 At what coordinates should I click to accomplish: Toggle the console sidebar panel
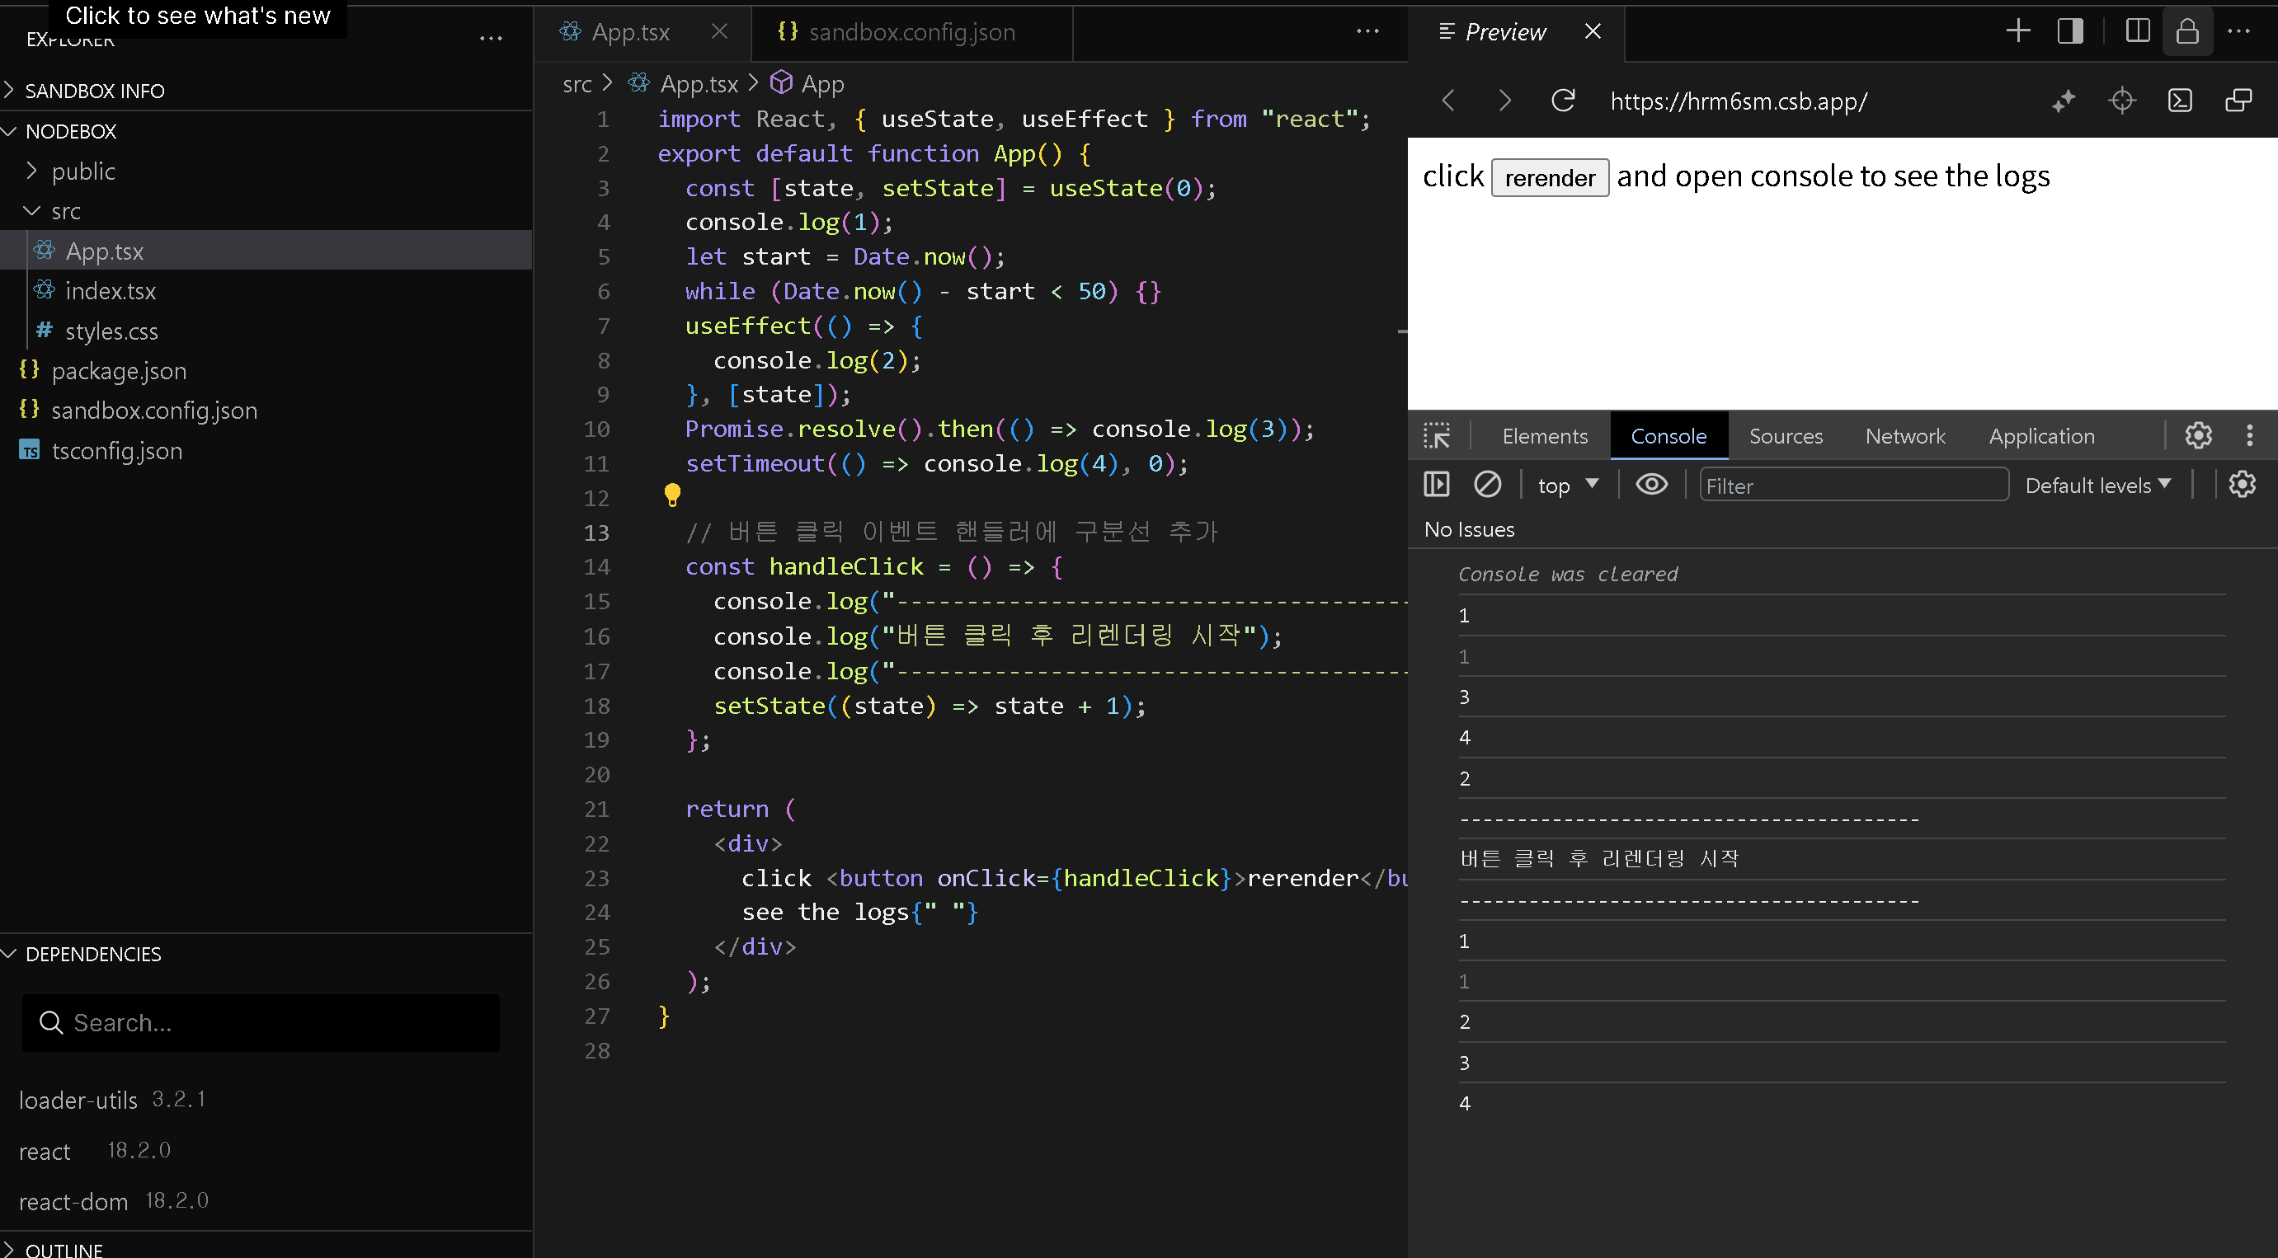coord(1437,485)
